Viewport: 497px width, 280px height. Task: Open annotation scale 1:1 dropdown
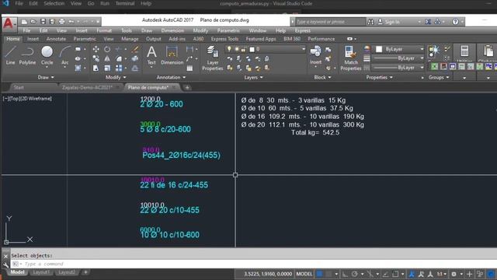pos(442,274)
